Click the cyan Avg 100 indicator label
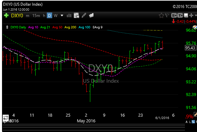The image size is (197, 132). 85,27
